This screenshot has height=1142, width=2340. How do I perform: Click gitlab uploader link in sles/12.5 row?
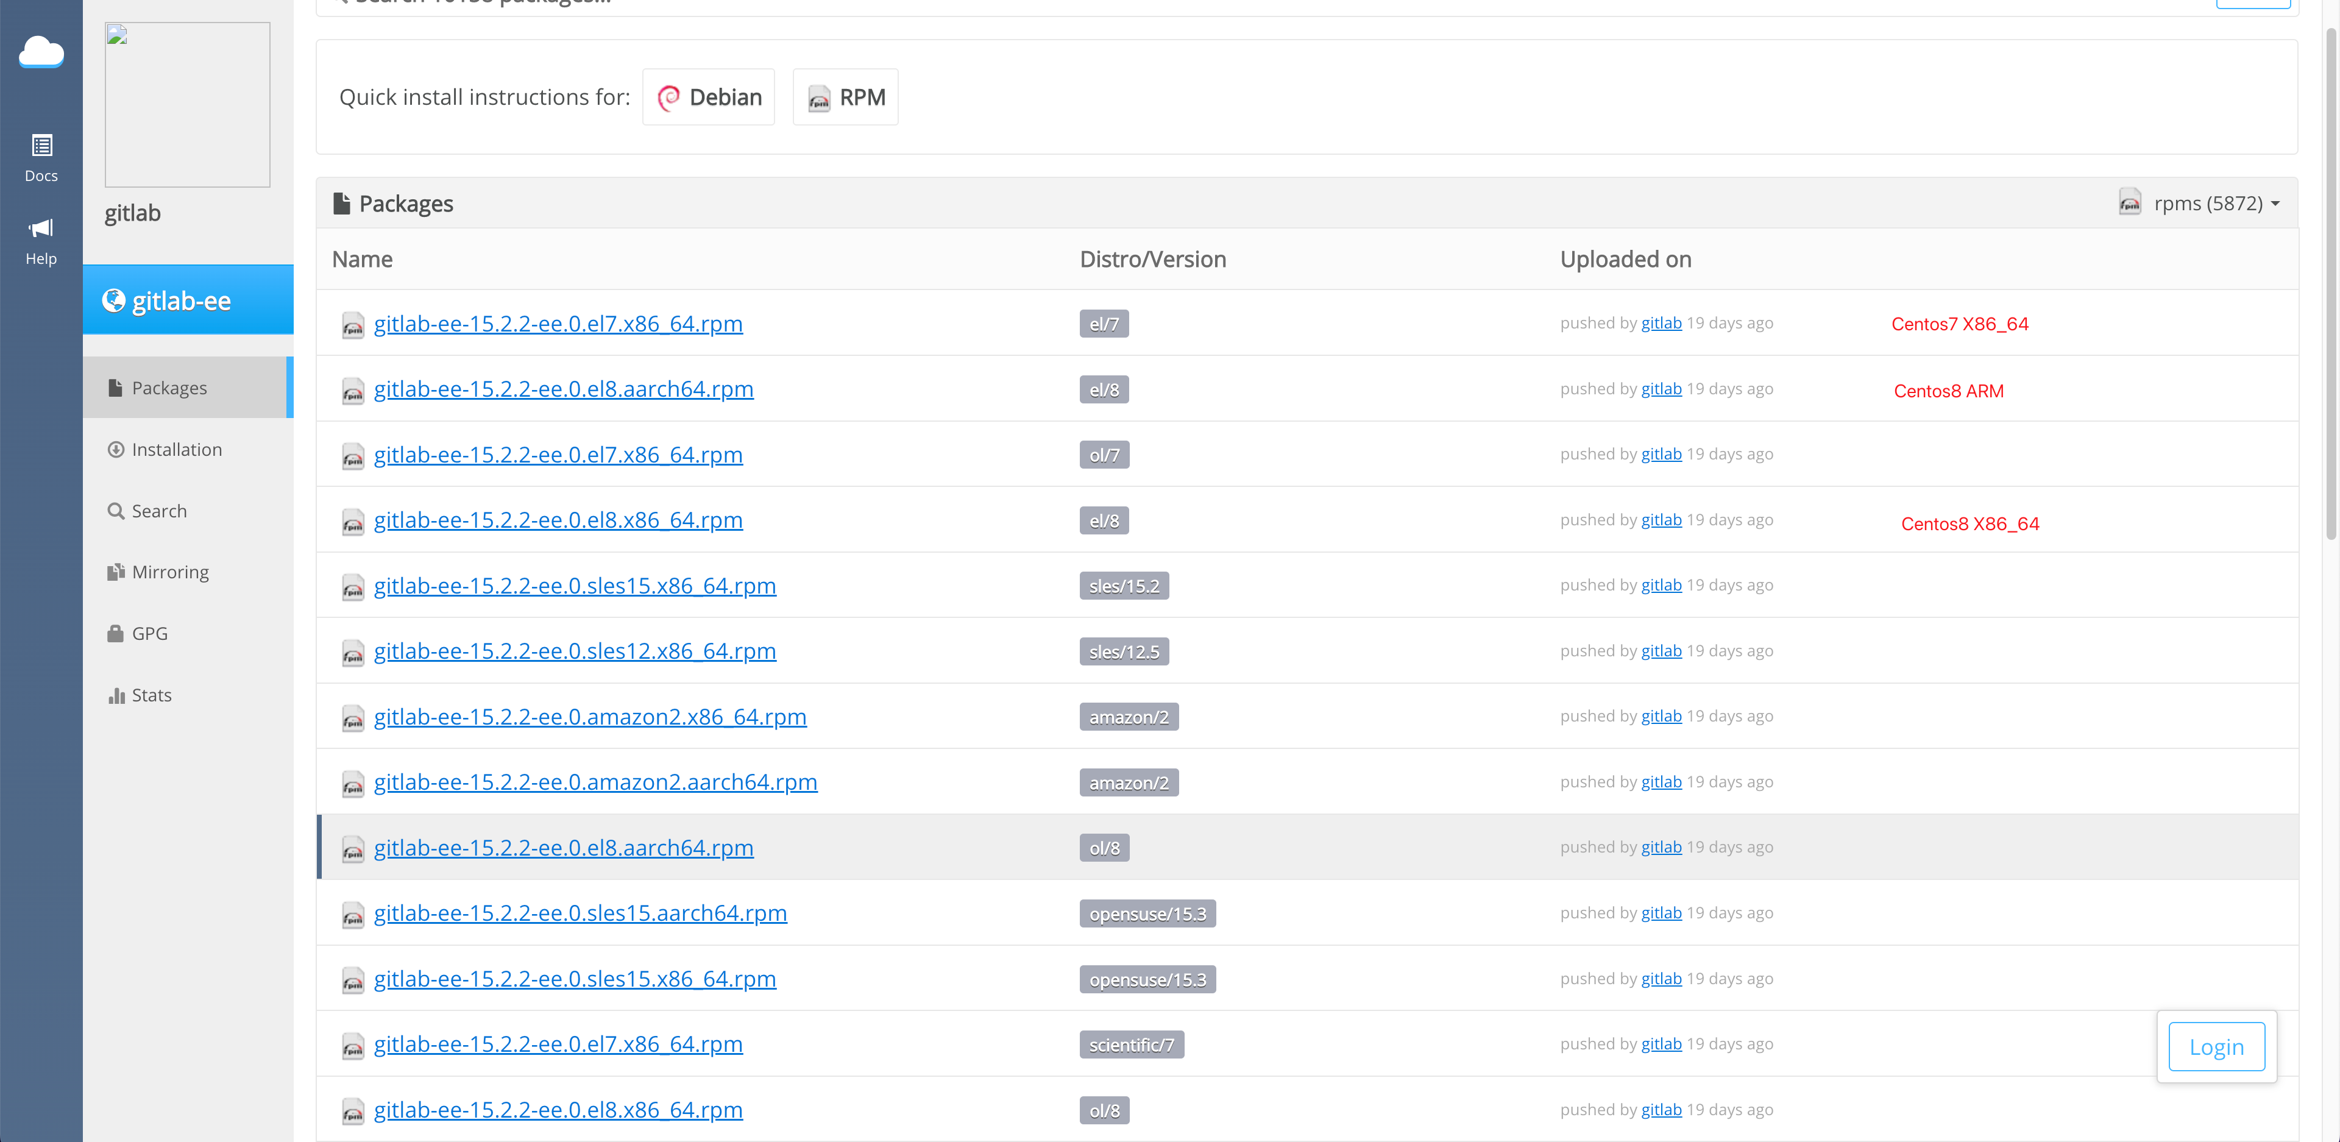[x=1661, y=650]
